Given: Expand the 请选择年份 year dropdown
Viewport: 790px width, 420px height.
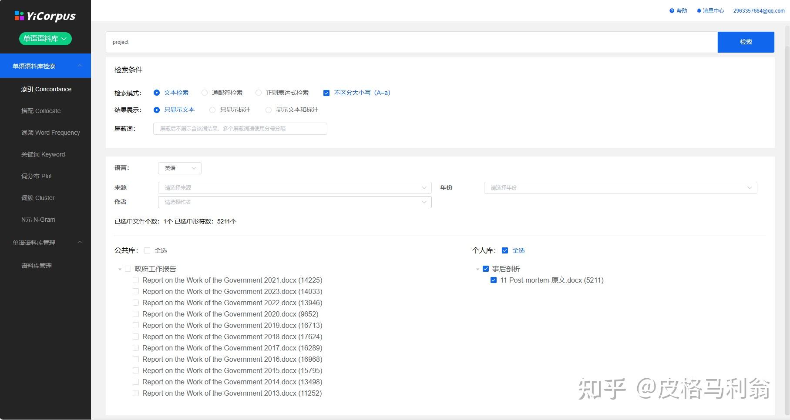Looking at the screenshot, I should 621,188.
